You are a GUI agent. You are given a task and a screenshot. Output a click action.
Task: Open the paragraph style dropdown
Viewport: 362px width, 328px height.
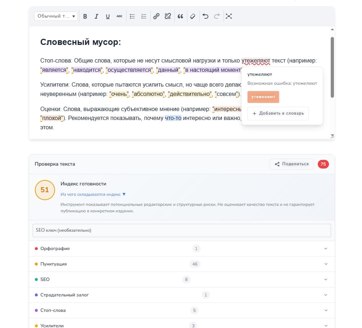[56, 16]
